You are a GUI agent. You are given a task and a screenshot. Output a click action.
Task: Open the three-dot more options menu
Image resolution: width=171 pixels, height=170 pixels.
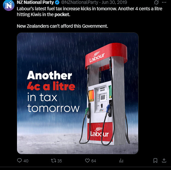[164, 3]
